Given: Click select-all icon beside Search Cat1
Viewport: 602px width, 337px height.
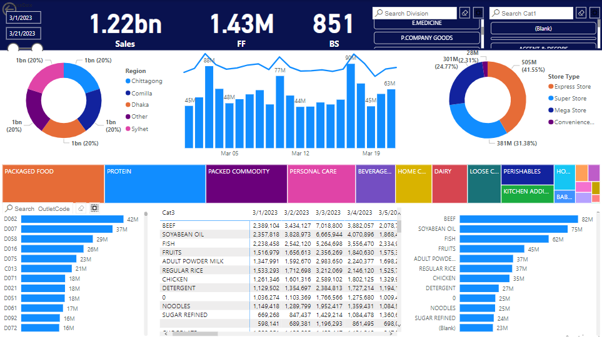Looking at the screenshot, I should [x=594, y=13].
